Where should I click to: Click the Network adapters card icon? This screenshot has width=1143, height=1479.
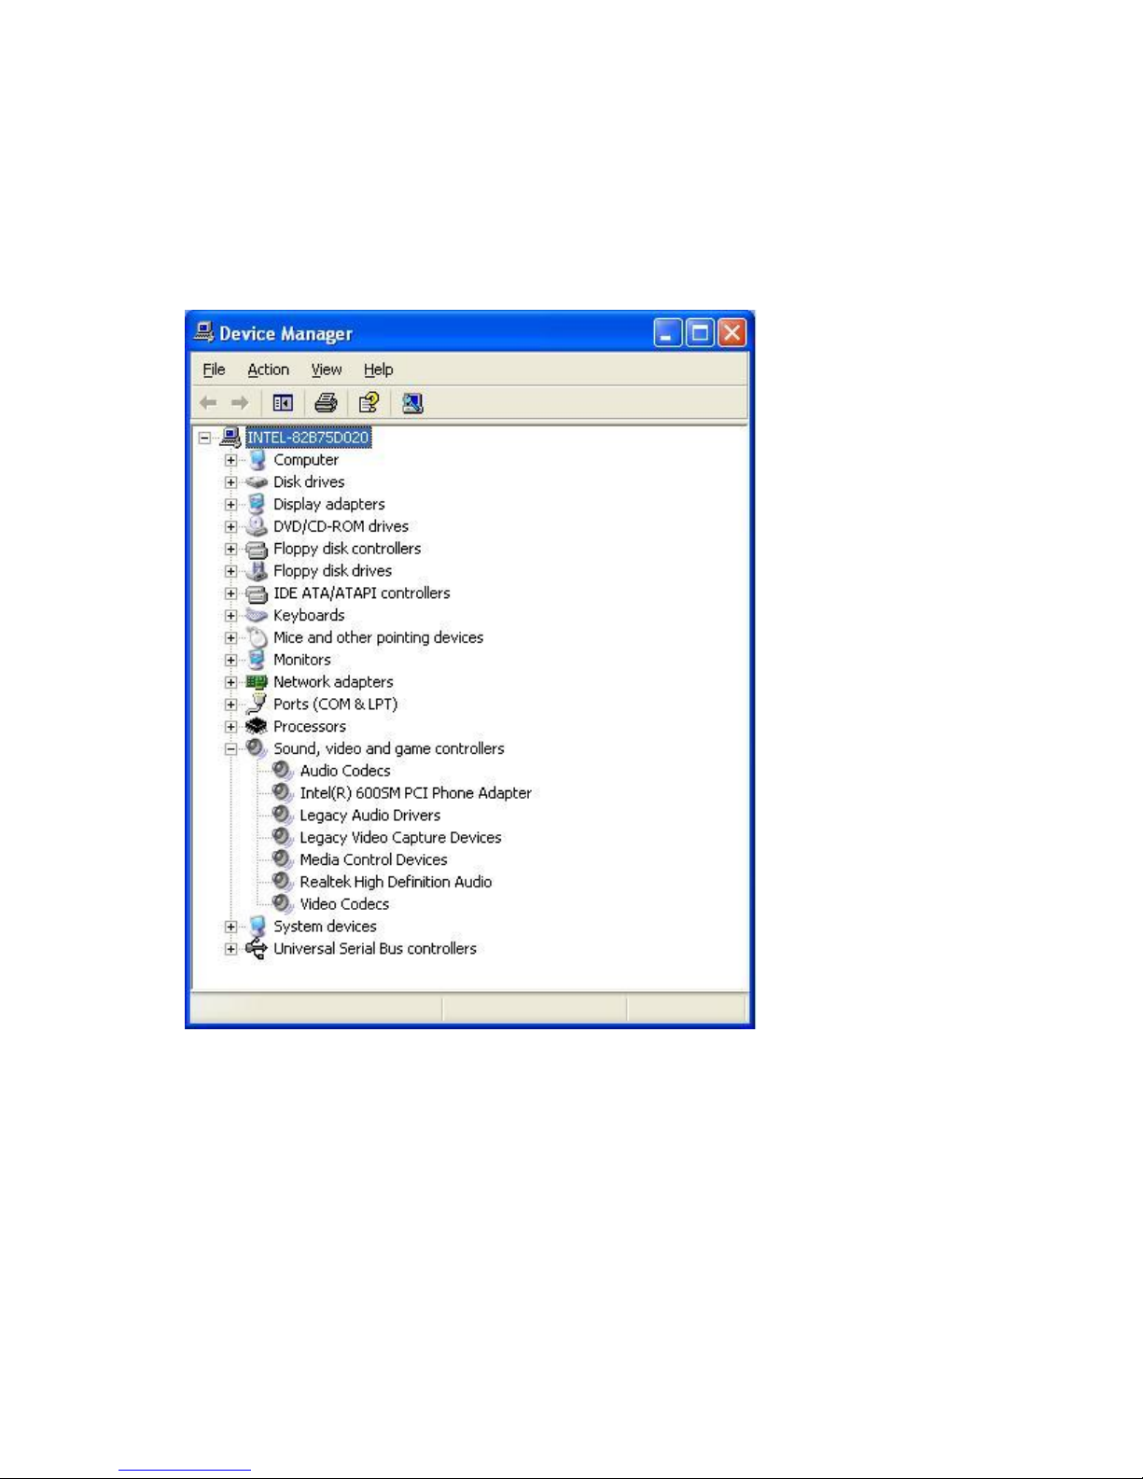[x=257, y=682]
